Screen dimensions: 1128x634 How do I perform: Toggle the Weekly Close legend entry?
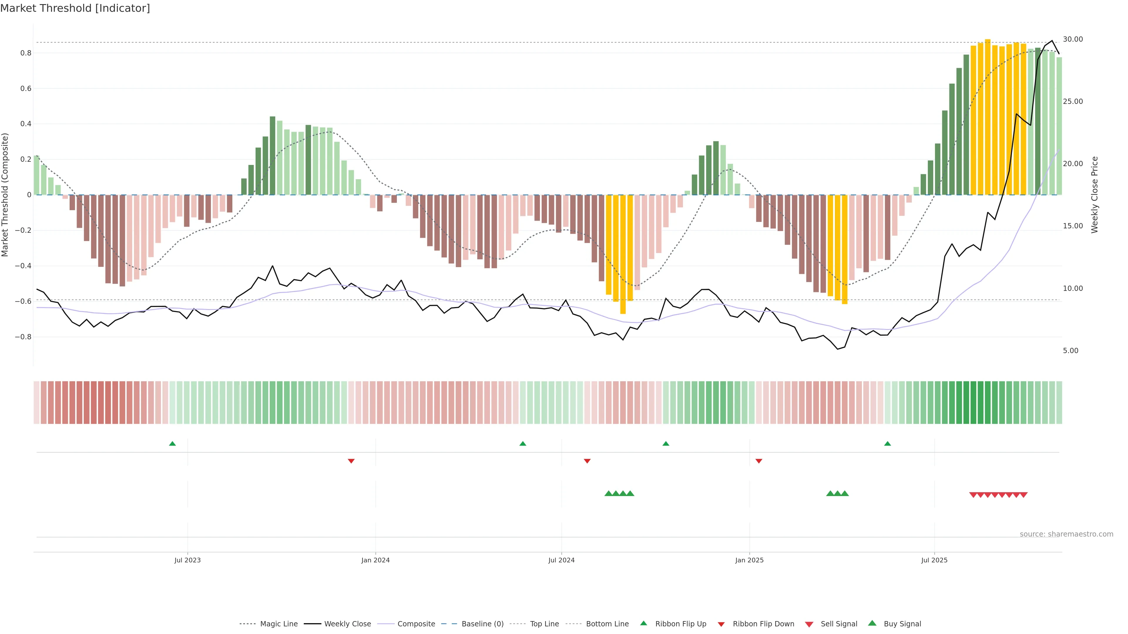(347, 624)
